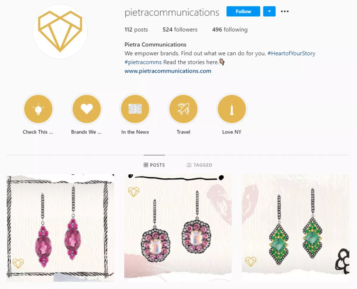This screenshot has height=289, width=357.
Task: Follow the pietracommunications account
Action: [243, 12]
